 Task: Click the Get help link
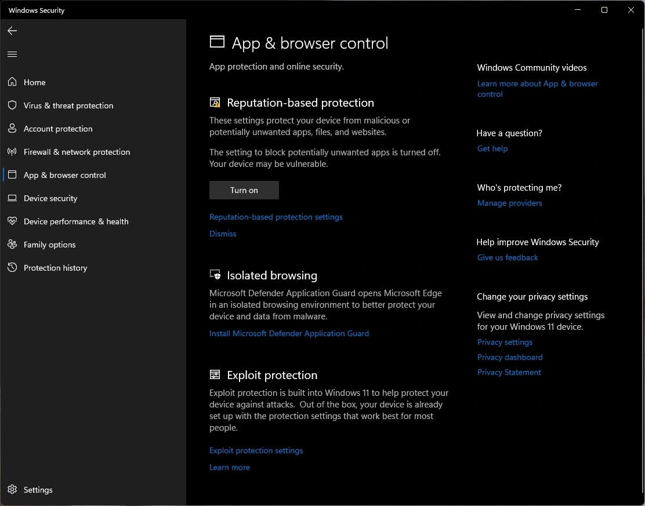pos(492,148)
